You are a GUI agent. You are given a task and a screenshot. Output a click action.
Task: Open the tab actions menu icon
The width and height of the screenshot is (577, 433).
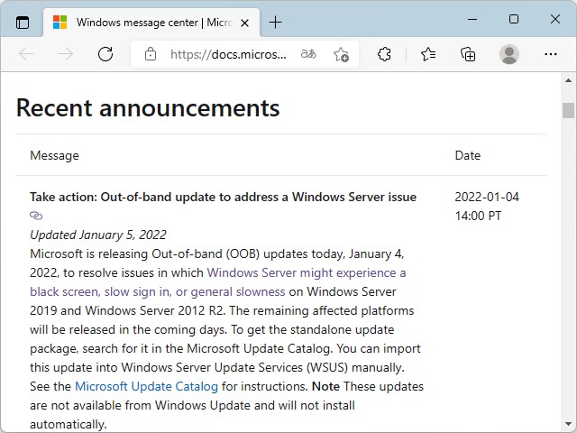click(23, 22)
